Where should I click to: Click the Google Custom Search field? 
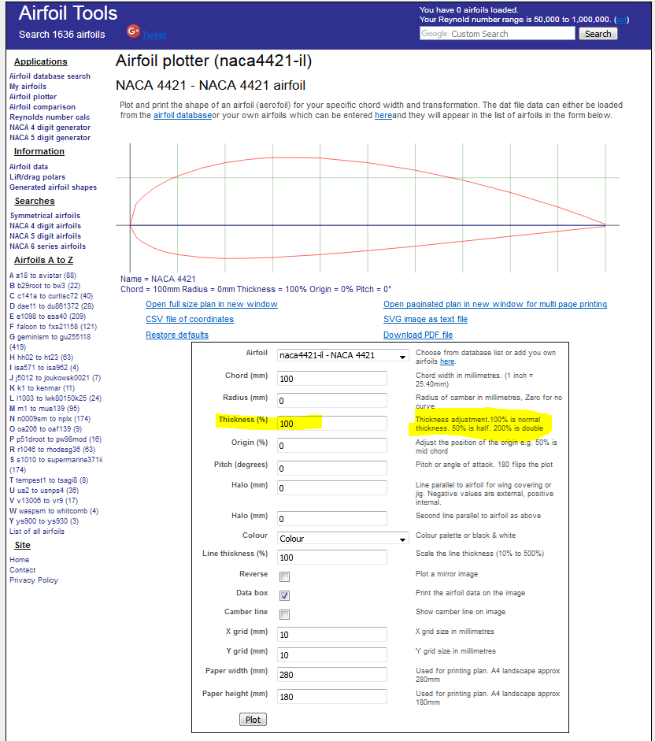pos(497,34)
